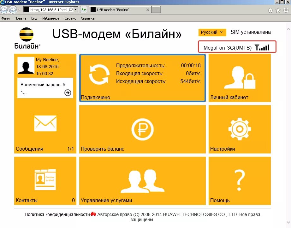
Task: Open the Русский language dropdown
Action: click(212, 32)
